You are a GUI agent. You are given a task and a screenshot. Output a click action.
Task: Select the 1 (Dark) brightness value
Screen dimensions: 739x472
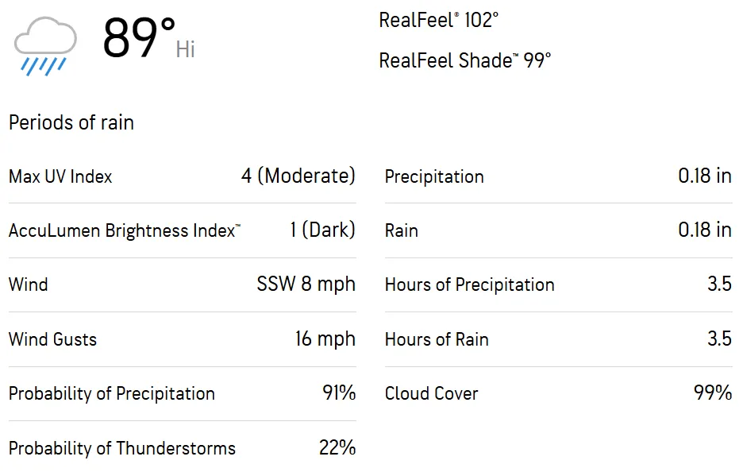[x=322, y=230]
